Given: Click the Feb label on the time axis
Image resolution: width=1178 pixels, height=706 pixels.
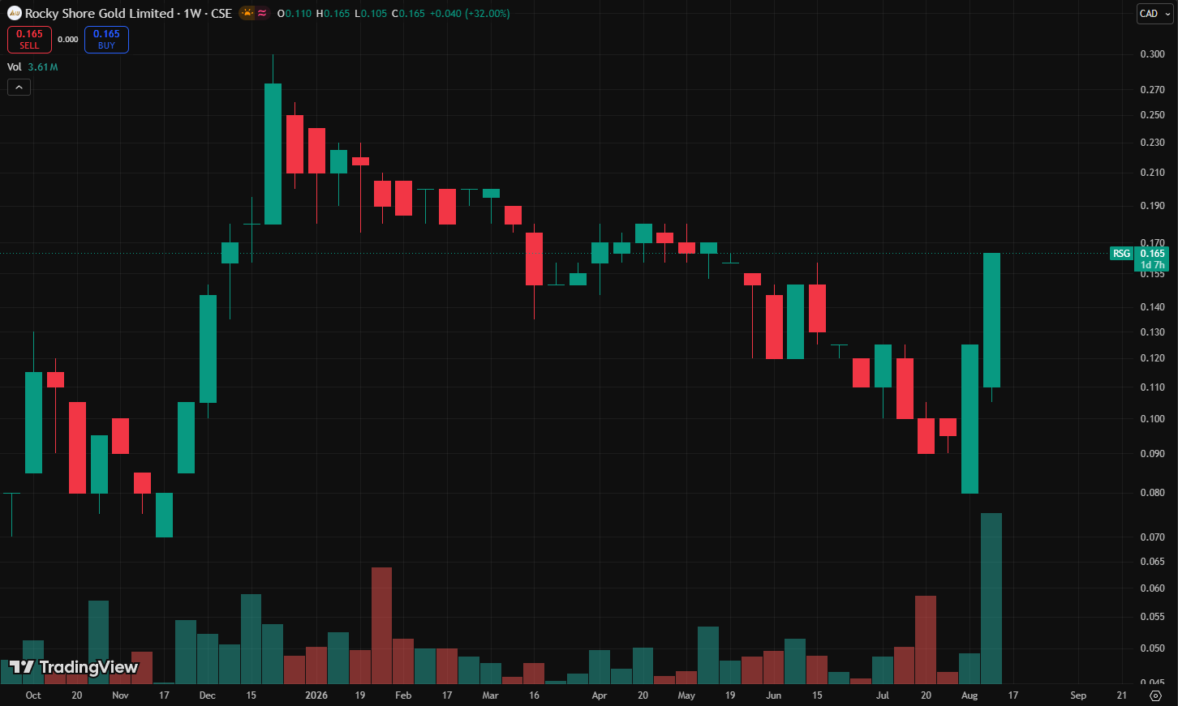Looking at the screenshot, I should click(x=403, y=695).
